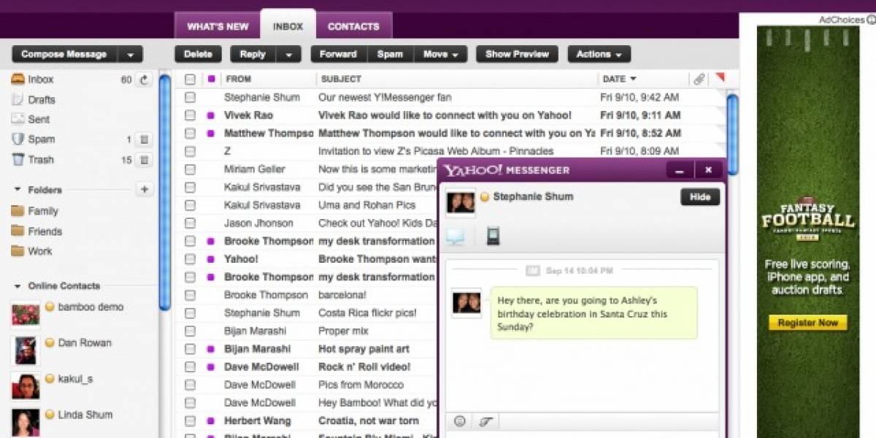Viewport: 876px width, 438px height.
Task: Open Costa Rica flickr pics! email
Action: pyautogui.click(x=367, y=312)
